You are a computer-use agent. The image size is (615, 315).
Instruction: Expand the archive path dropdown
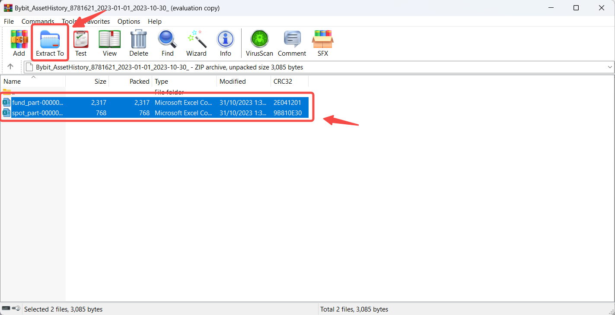(610, 67)
